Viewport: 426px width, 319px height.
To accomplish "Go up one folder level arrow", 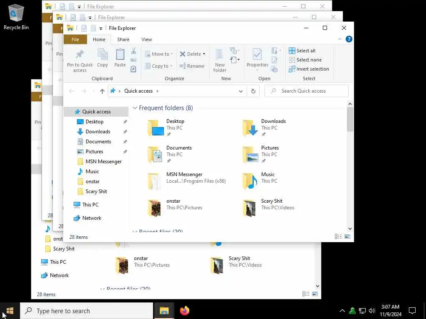I will point(102,91).
